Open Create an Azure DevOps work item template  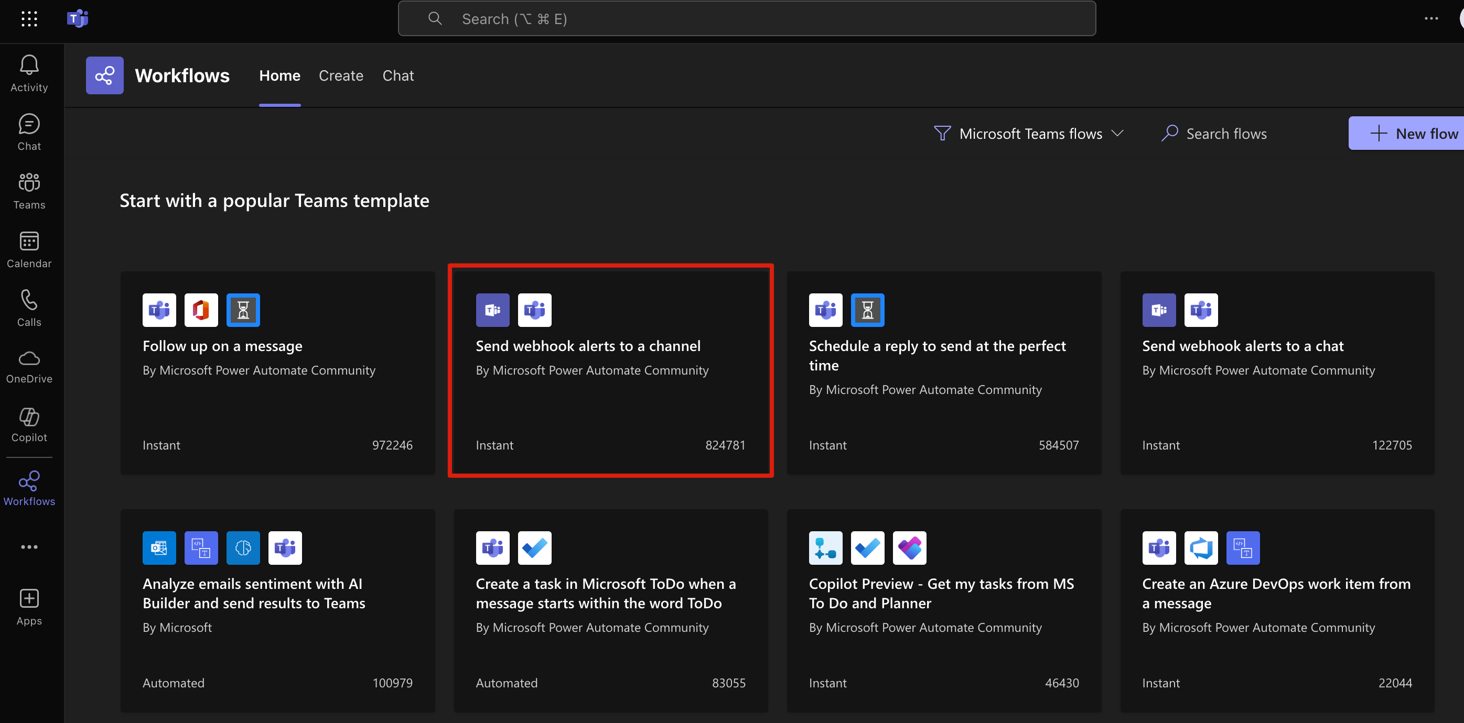[1277, 610]
